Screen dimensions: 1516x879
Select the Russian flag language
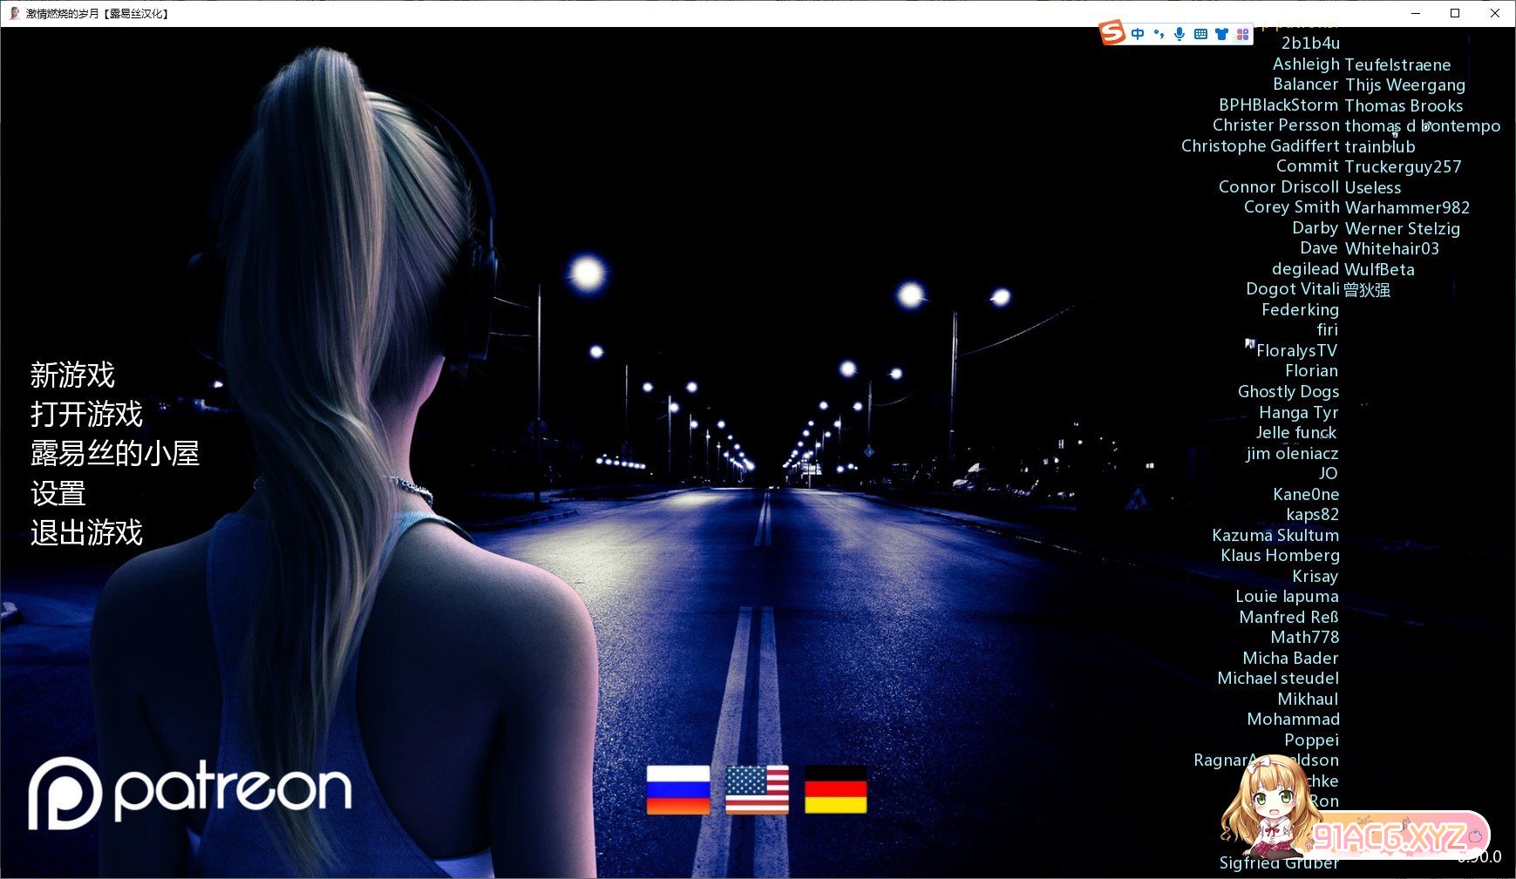(x=678, y=789)
